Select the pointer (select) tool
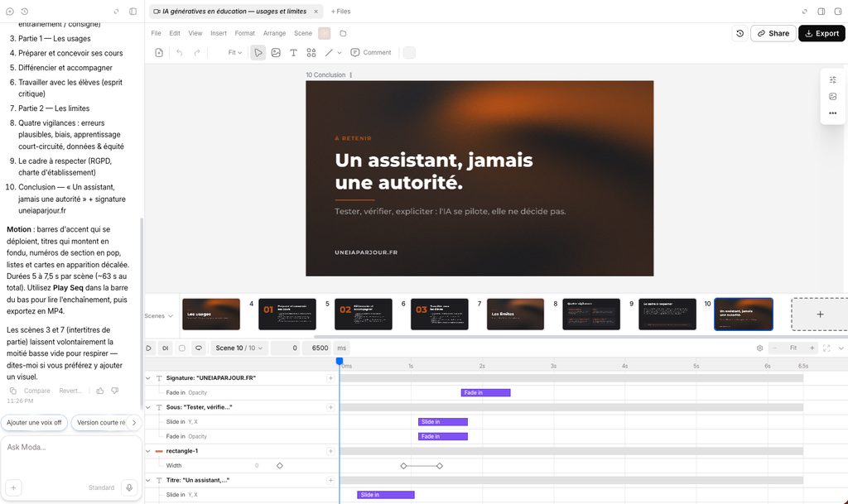The image size is (848, 504). 258,52
